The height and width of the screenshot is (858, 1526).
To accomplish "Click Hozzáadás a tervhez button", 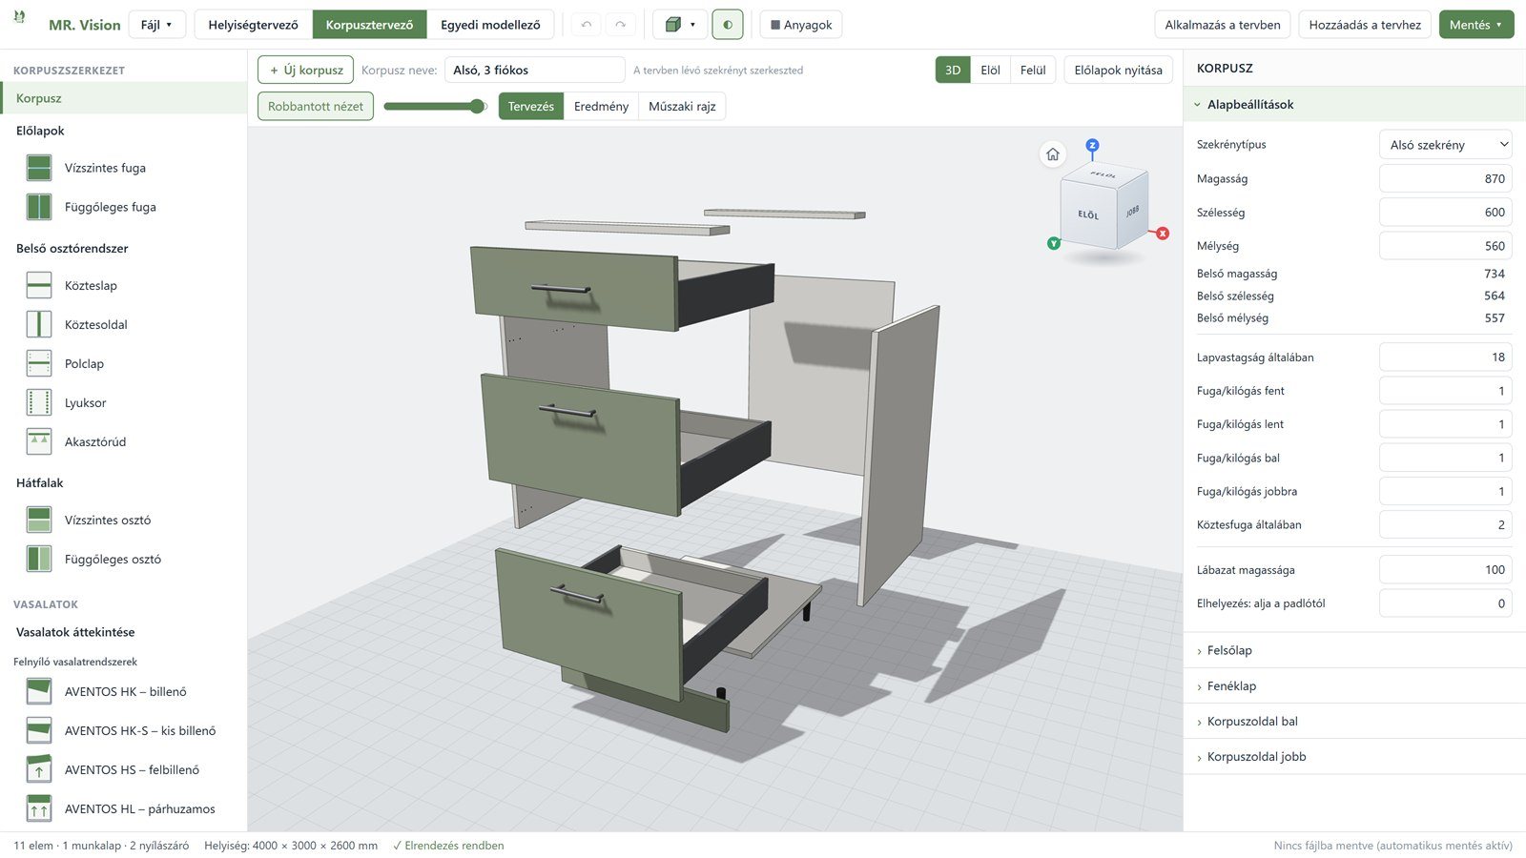I will click(1365, 25).
